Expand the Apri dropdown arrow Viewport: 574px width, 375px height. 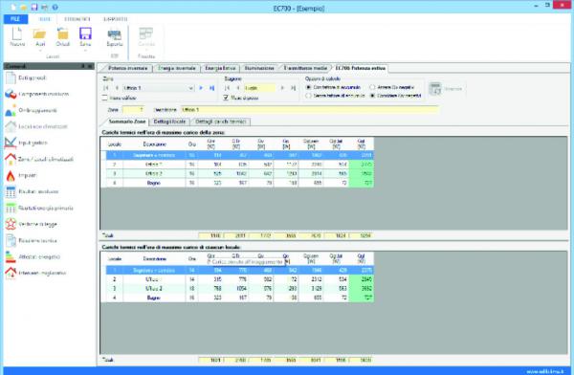[39, 51]
